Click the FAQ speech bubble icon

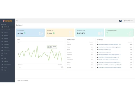[x=2, y=58]
